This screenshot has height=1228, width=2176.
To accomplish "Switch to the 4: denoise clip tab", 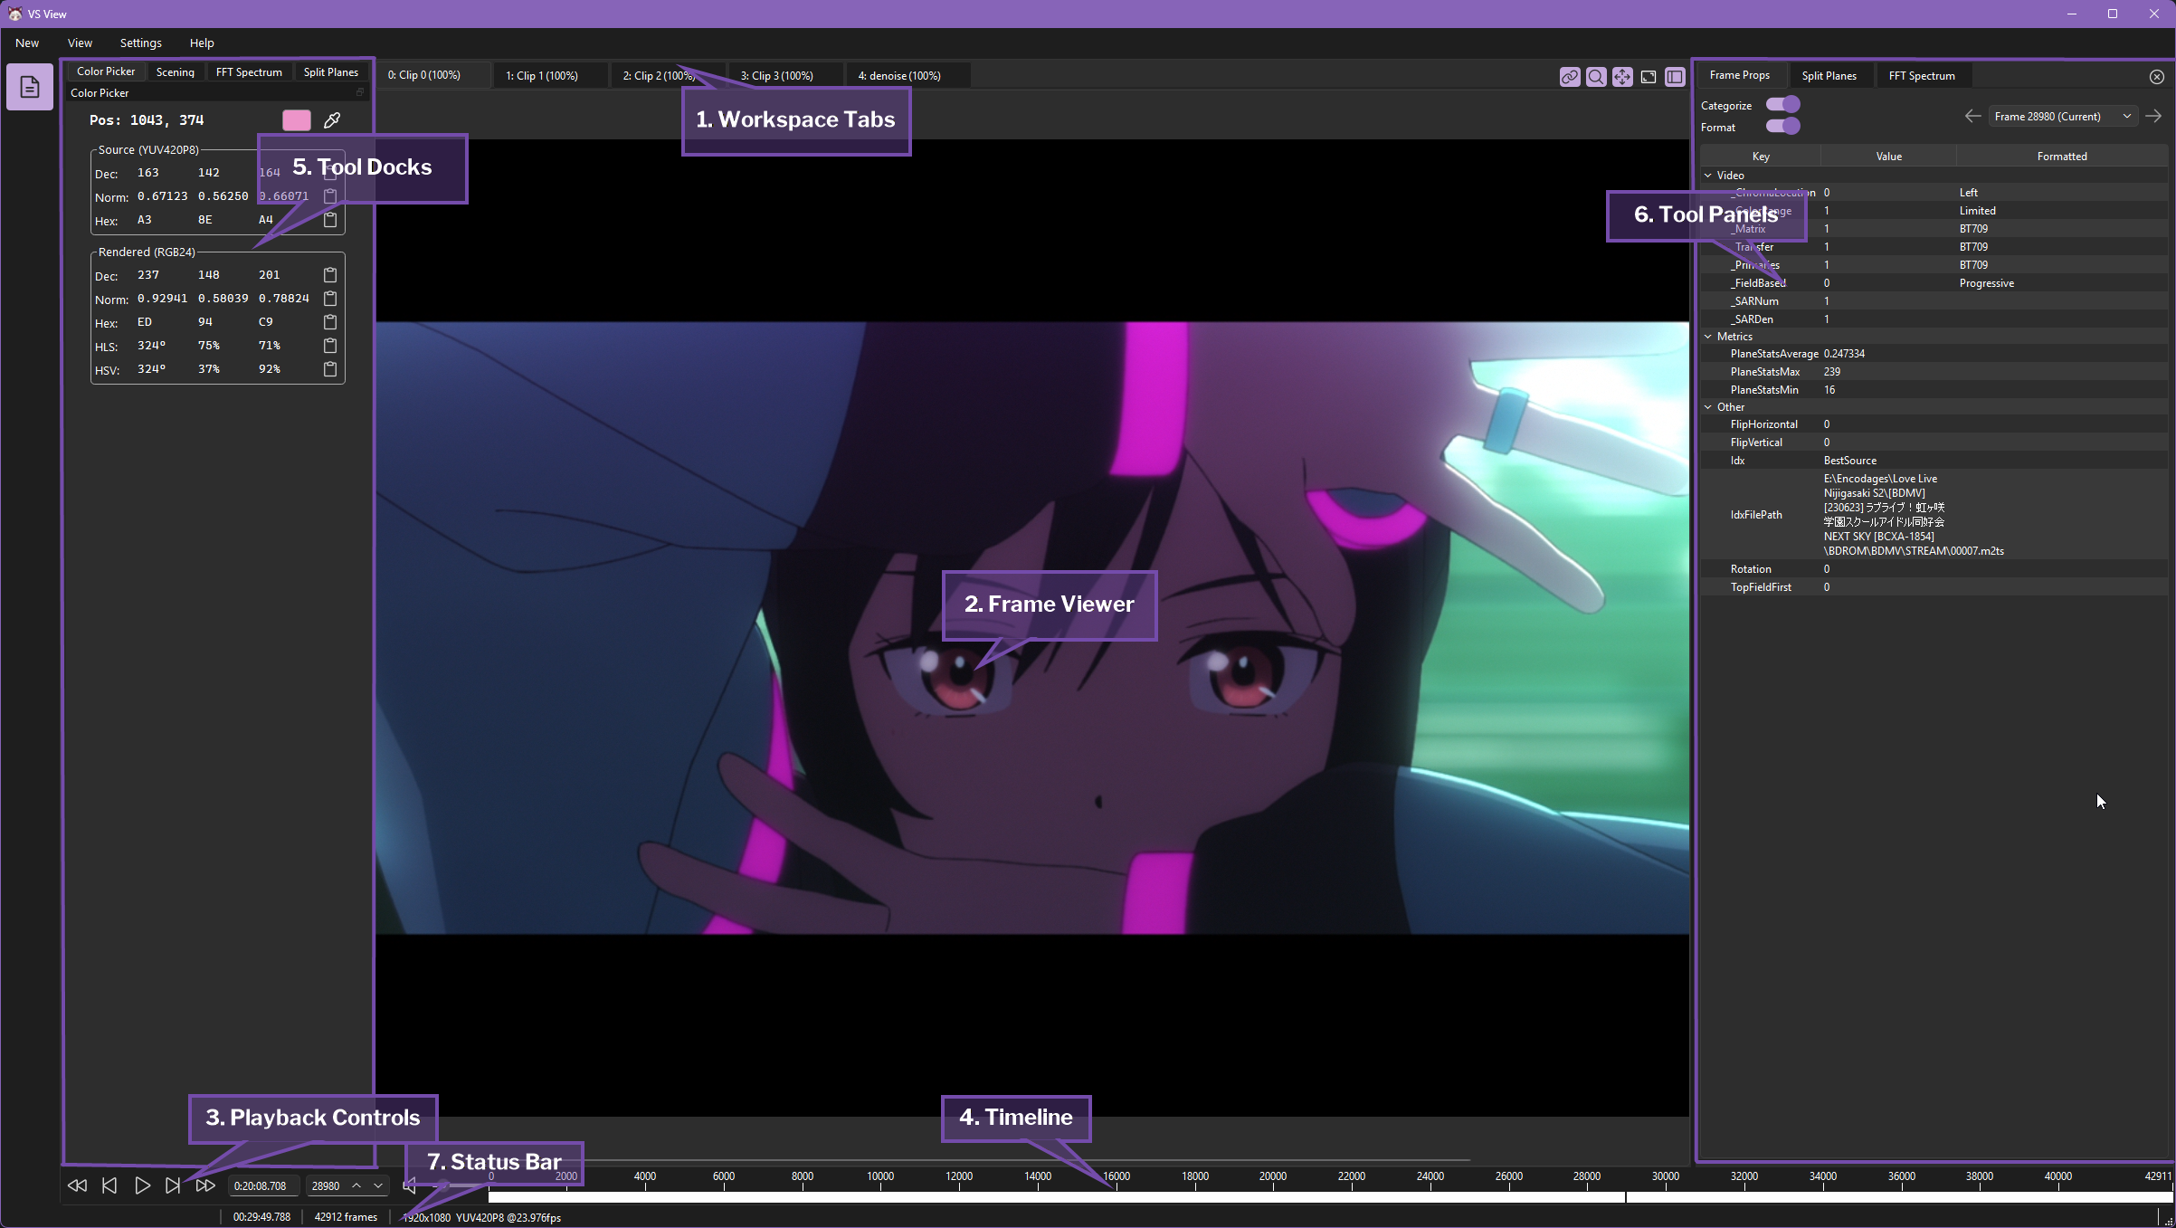I will pyautogui.click(x=899, y=76).
